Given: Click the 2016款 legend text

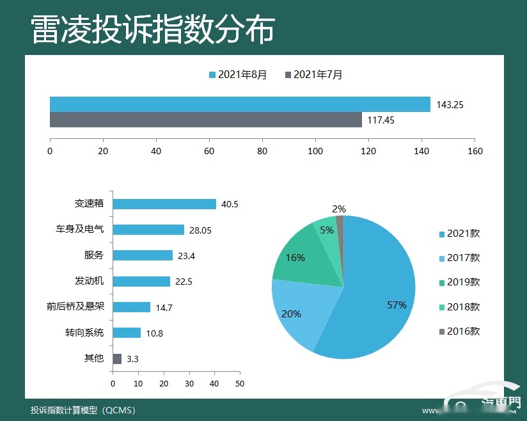Looking at the screenshot, I should click(x=464, y=331).
